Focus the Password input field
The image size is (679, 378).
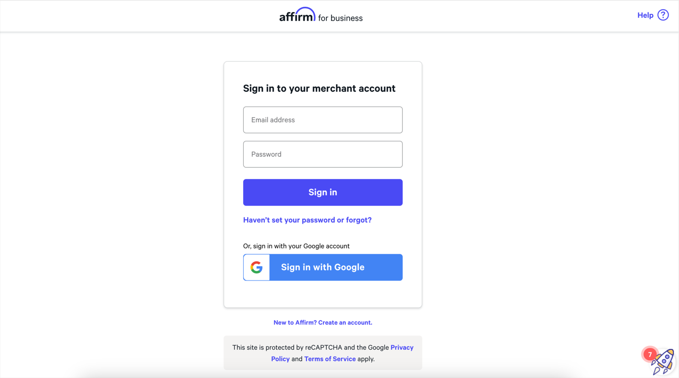pyautogui.click(x=323, y=154)
